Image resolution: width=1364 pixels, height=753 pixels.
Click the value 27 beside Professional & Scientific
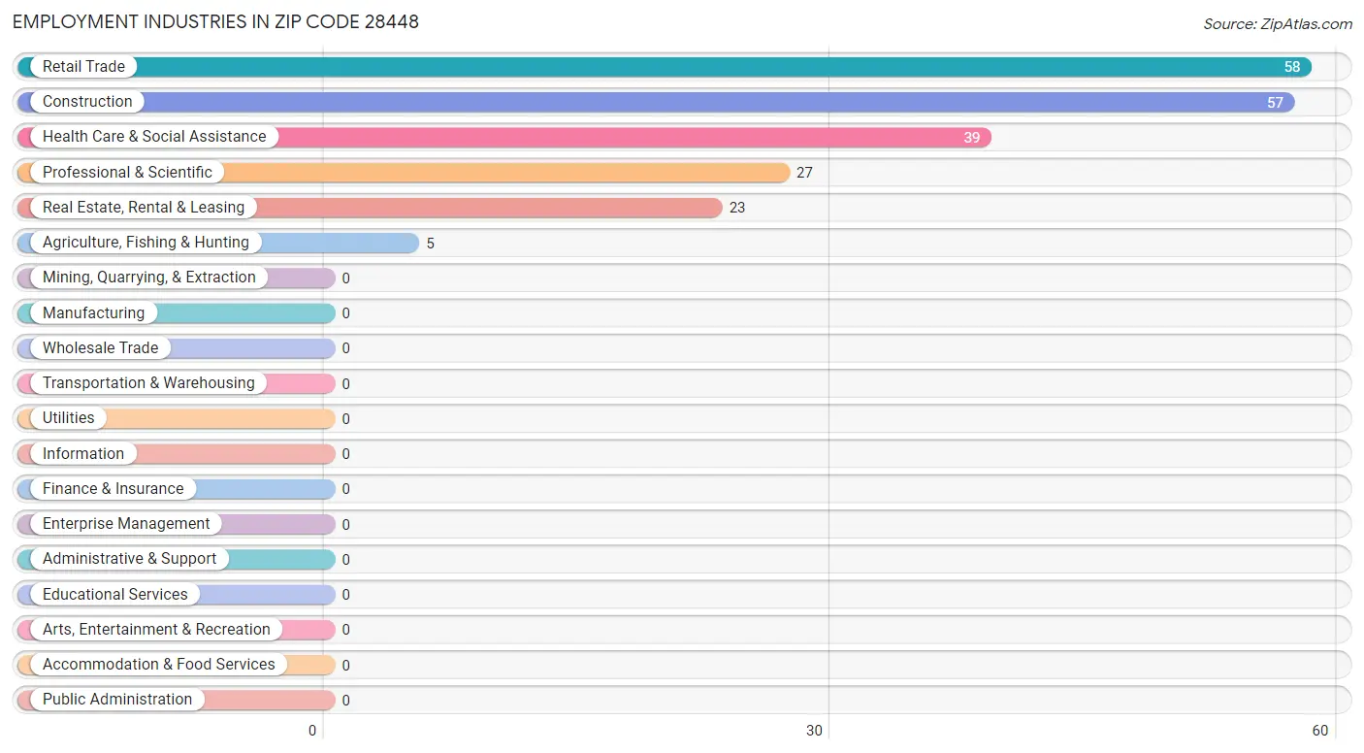click(x=804, y=173)
